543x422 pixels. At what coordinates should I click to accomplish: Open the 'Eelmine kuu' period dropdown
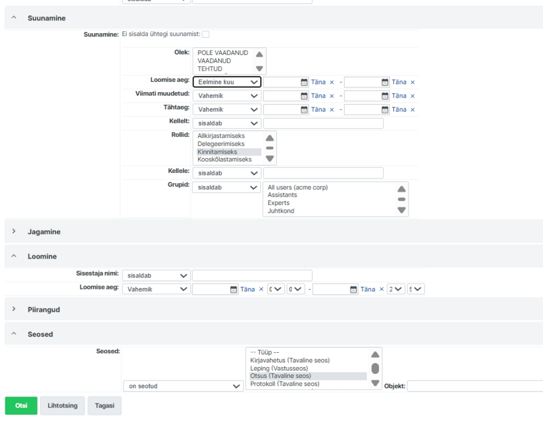pyautogui.click(x=226, y=82)
